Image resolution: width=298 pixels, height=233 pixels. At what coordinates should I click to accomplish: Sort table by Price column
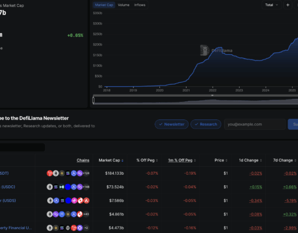pyautogui.click(x=221, y=160)
